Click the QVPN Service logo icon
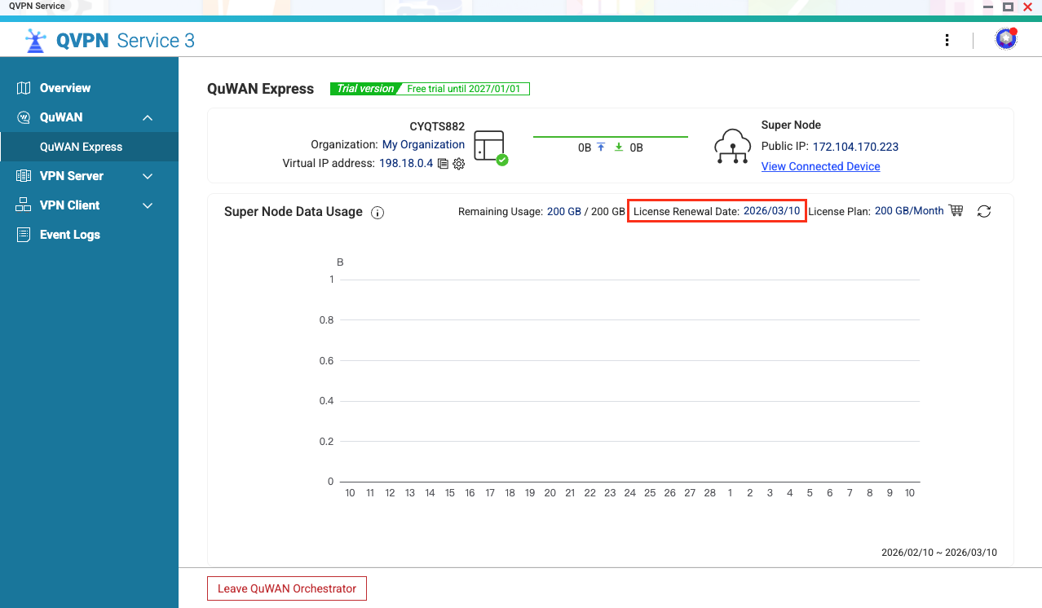 [x=35, y=41]
